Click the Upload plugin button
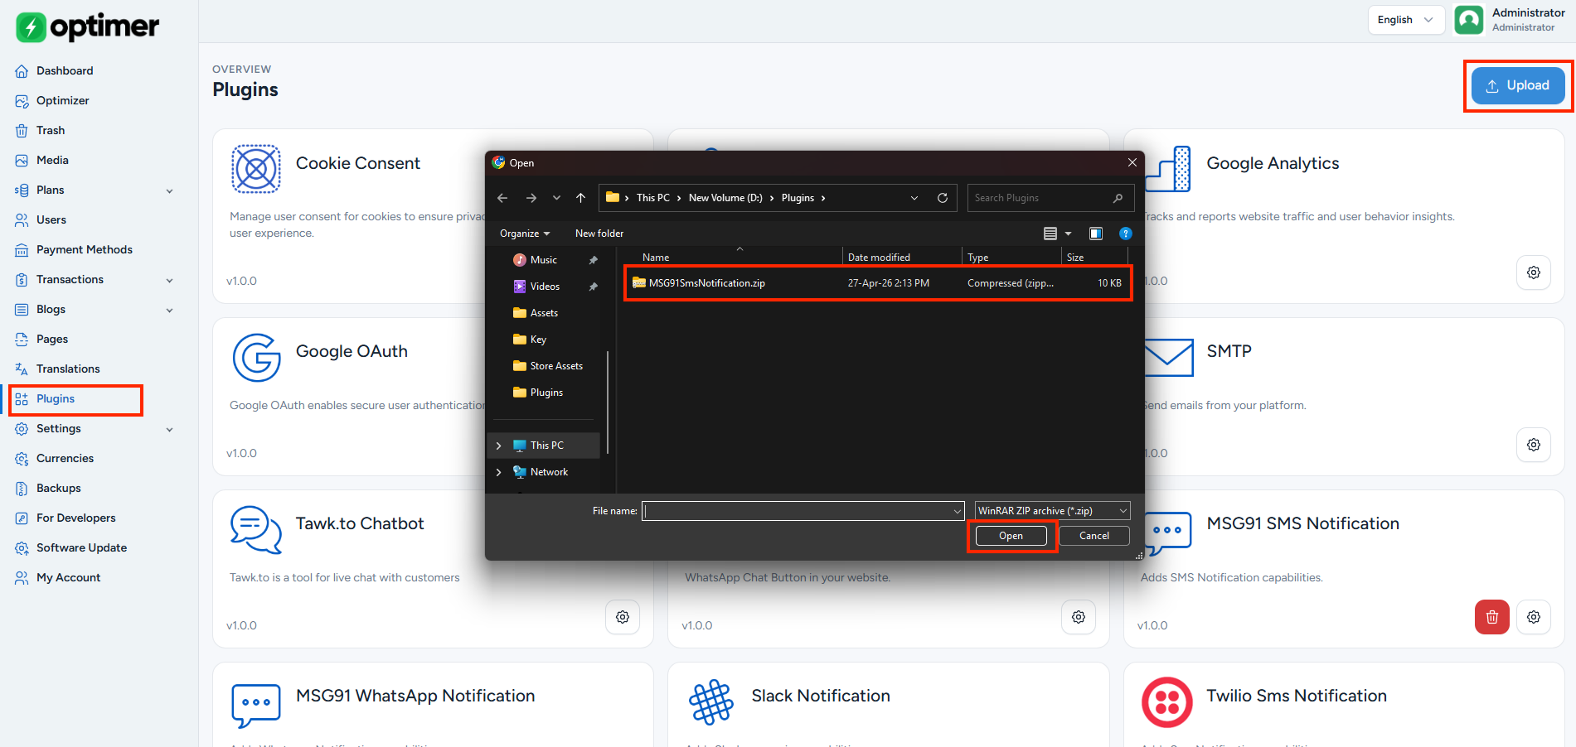Viewport: 1576px width, 747px height. [1517, 85]
